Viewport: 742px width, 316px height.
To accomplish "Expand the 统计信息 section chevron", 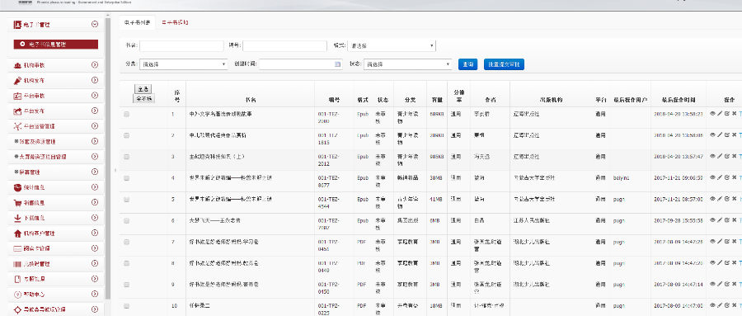I will tap(94, 187).
